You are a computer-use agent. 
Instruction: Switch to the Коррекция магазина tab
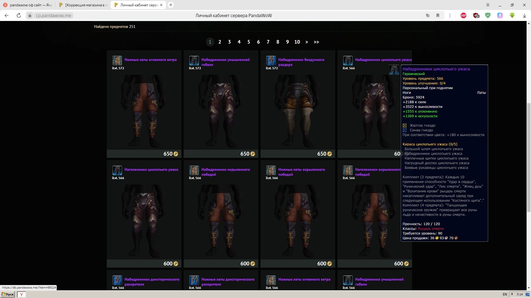[x=83, y=5]
